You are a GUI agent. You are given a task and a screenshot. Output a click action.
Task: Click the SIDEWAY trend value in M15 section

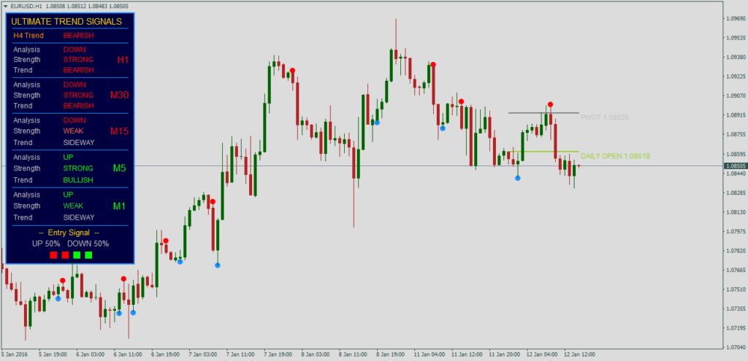coord(79,142)
